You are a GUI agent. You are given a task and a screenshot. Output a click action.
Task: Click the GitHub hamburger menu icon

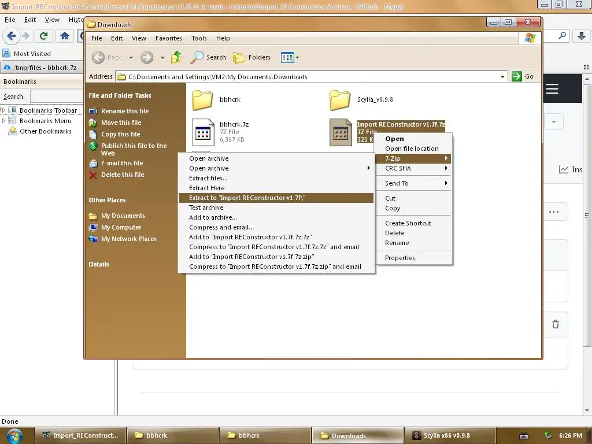552,89
